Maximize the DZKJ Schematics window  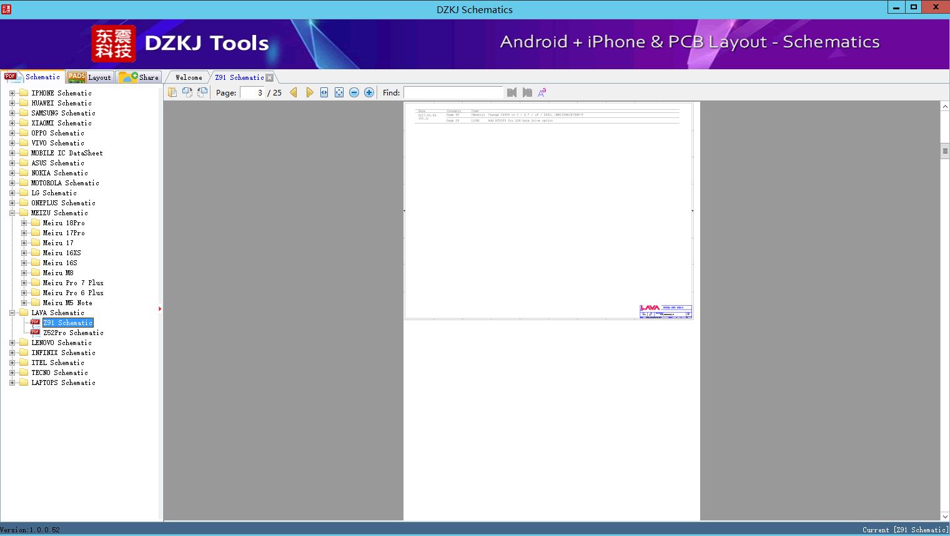tap(914, 7)
